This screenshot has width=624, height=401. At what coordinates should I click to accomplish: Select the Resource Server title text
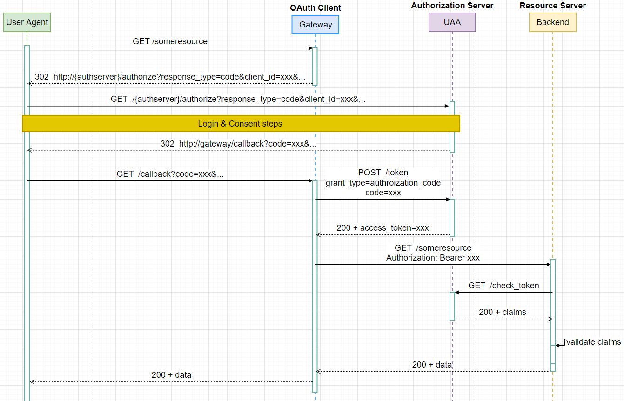[x=552, y=6]
